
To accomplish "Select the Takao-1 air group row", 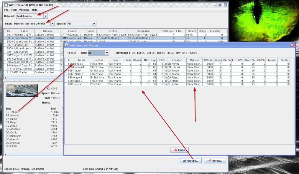I will click(x=177, y=71).
